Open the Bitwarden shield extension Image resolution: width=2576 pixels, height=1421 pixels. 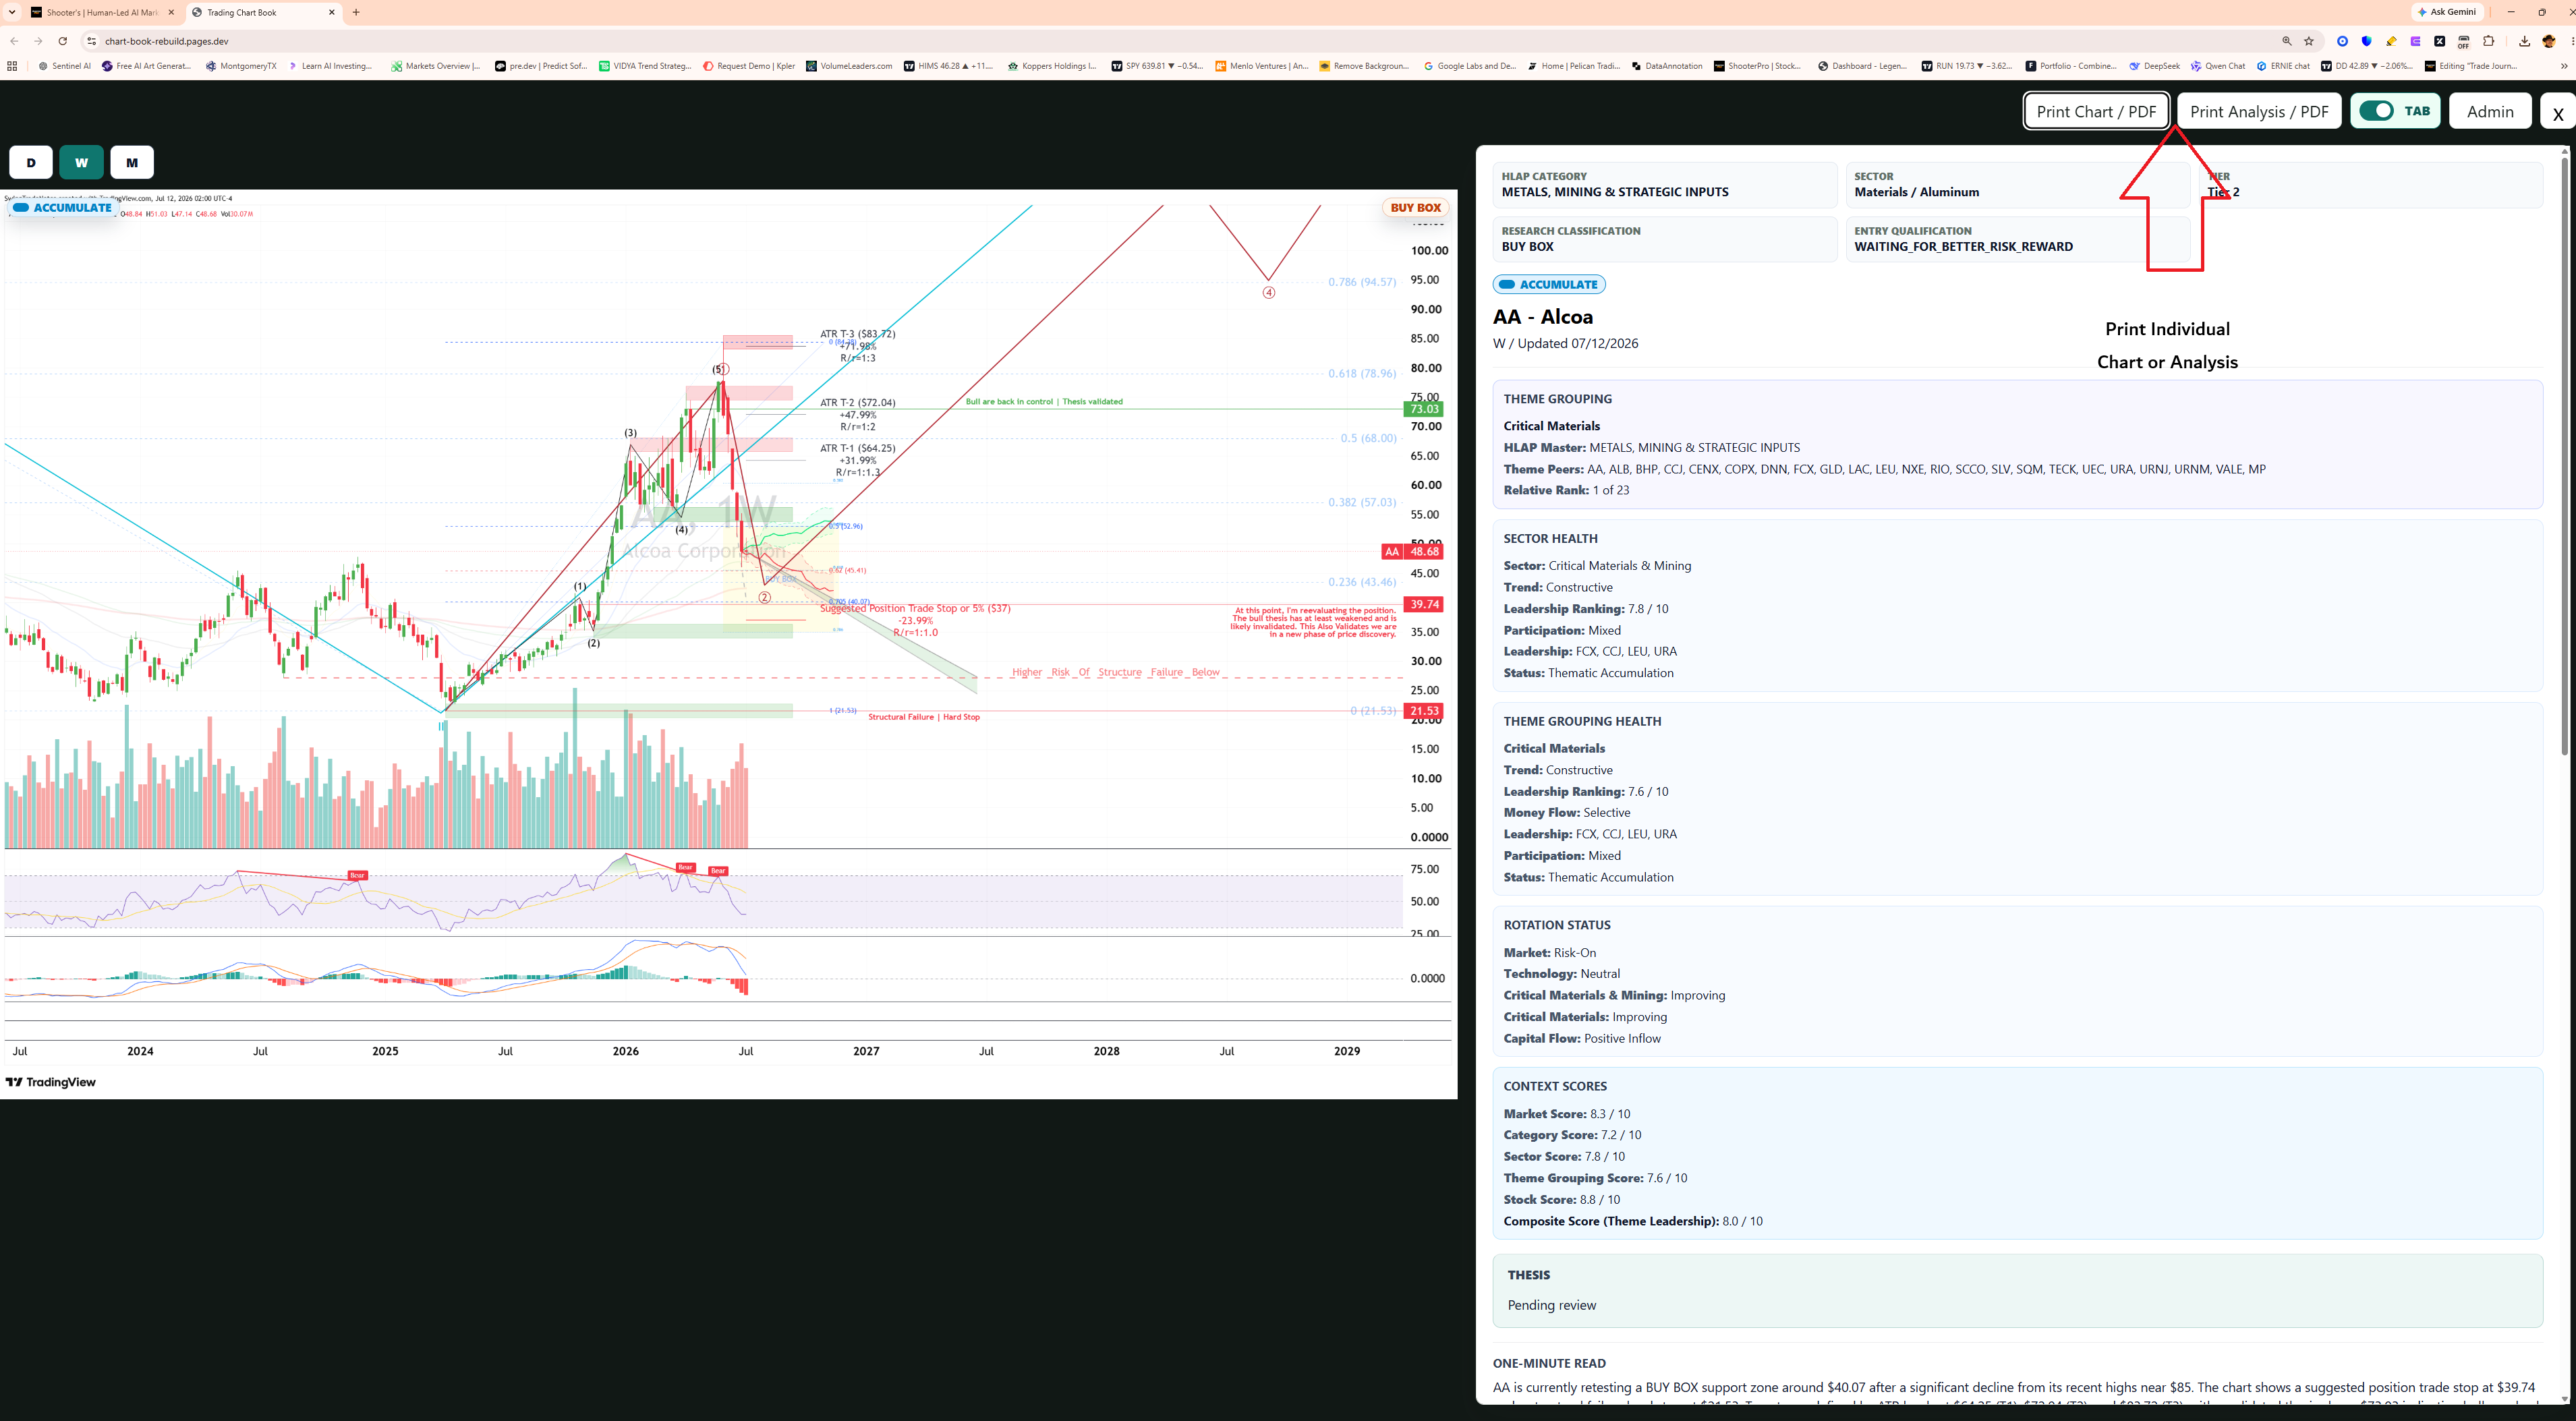tap(2366, 41)
